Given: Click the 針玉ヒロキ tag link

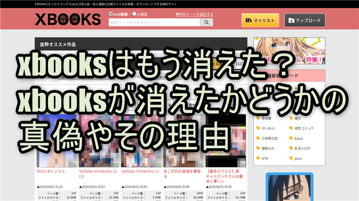Looking at the screenshot, I should tap(302, 148).
